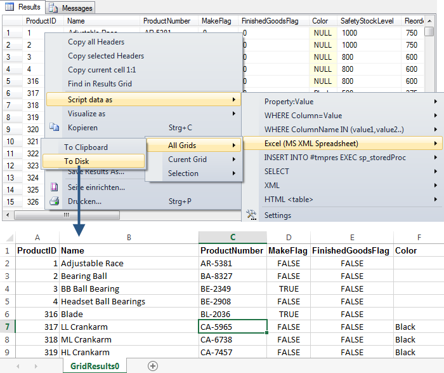Click Excel header cell FinishedGoodsFlag
This screenshot has height=373, width=444.
tap(352, 250)
